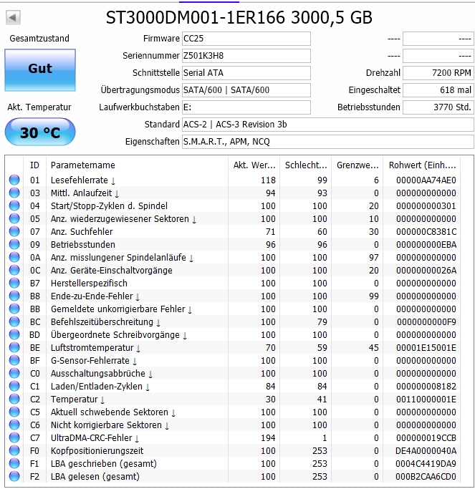Click the Laufwerkbuchstaben field E:
The width and height of the screenshot is (475, 489).
246,107
